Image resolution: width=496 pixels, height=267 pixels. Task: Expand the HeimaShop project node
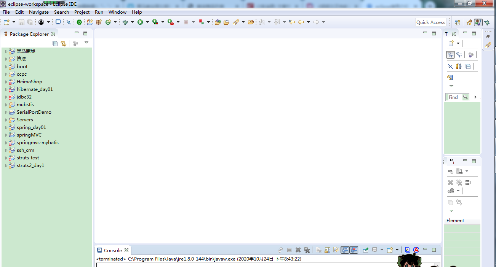[6, 82]
